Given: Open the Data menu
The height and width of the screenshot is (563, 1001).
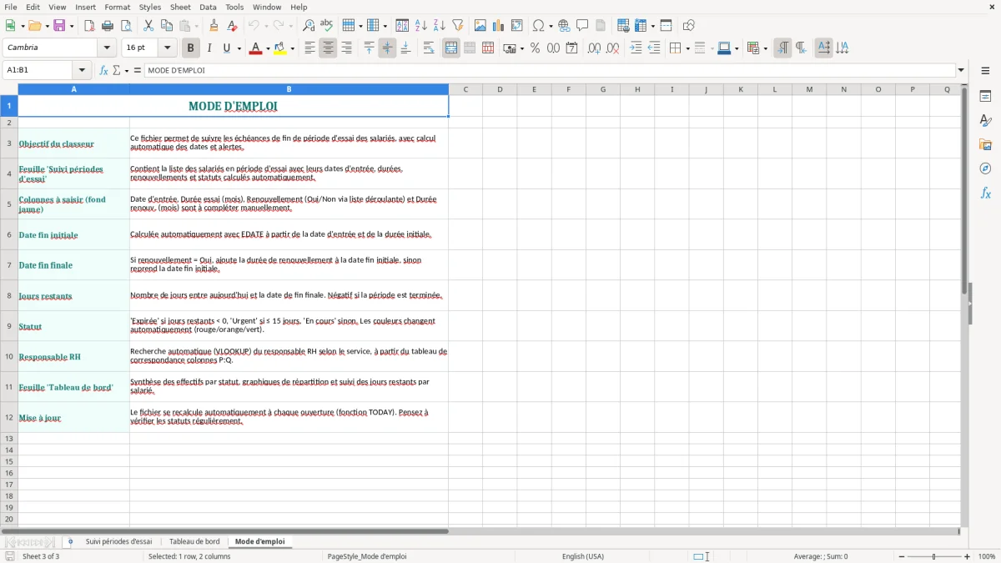Looking at the screenshot, I should click(x=208, y=7).
